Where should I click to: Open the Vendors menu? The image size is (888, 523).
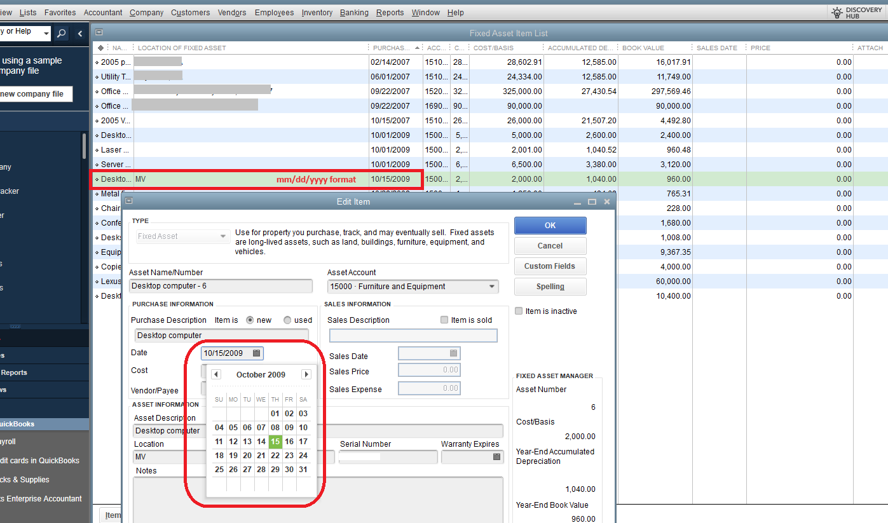pos(232,12)
